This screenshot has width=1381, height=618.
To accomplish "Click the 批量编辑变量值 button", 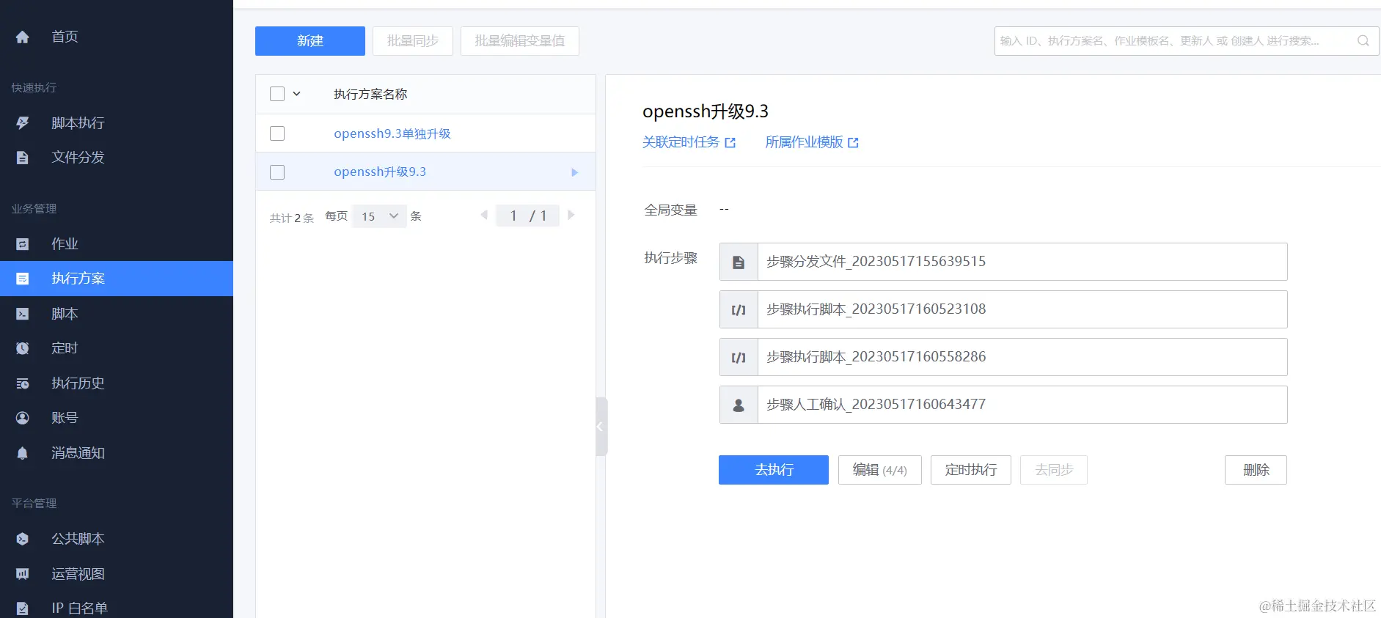I will click(520, 41).
